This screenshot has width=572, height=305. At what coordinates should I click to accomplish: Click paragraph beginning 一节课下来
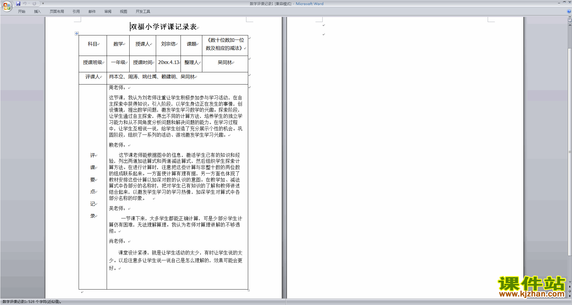(x=176, y=225)
